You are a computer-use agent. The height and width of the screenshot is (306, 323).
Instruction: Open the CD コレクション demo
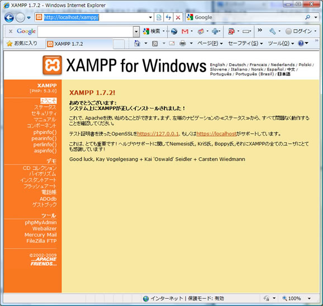click(x=40, y=168)
